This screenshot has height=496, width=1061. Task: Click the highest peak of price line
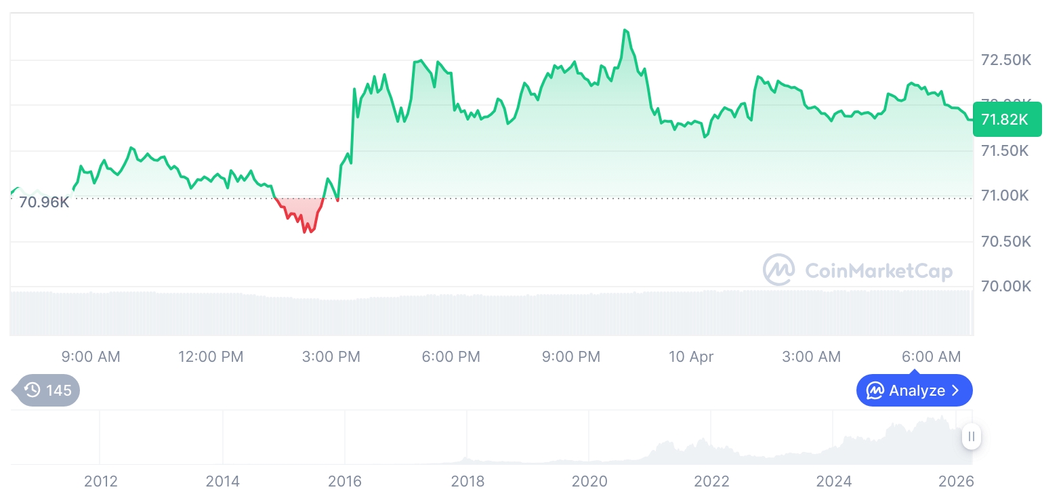[625, 30]
